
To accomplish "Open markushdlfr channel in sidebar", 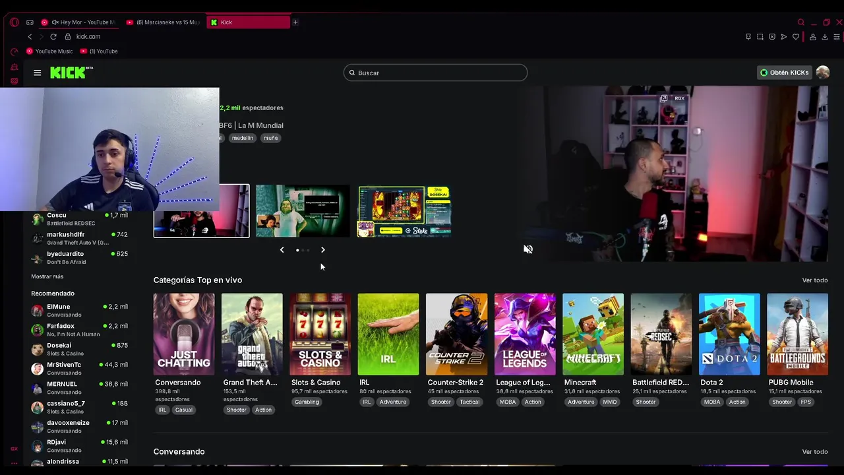I will click(79, 238).
